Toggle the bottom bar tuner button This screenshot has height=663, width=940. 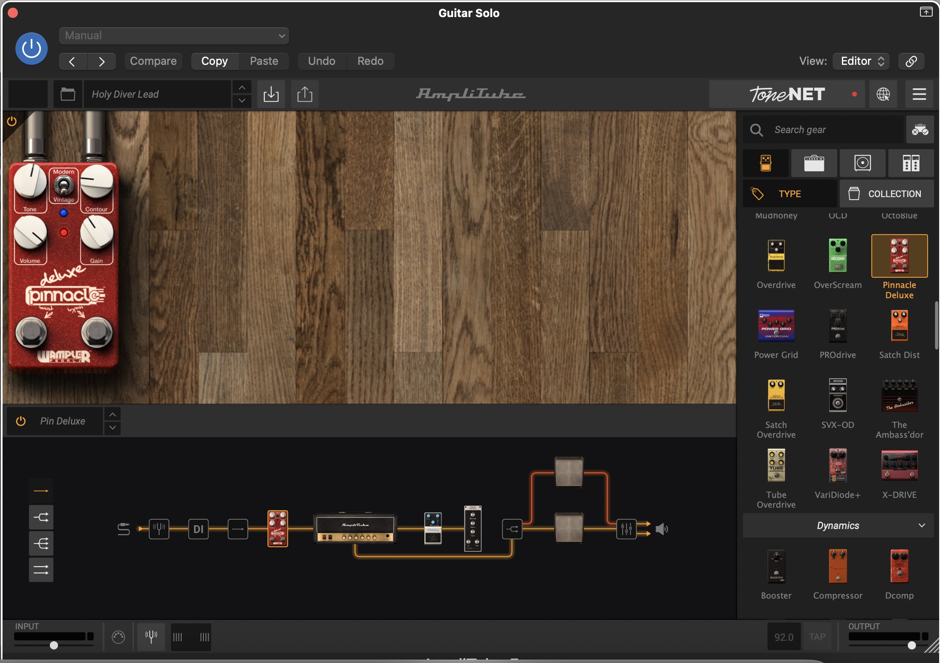point(151,637)
